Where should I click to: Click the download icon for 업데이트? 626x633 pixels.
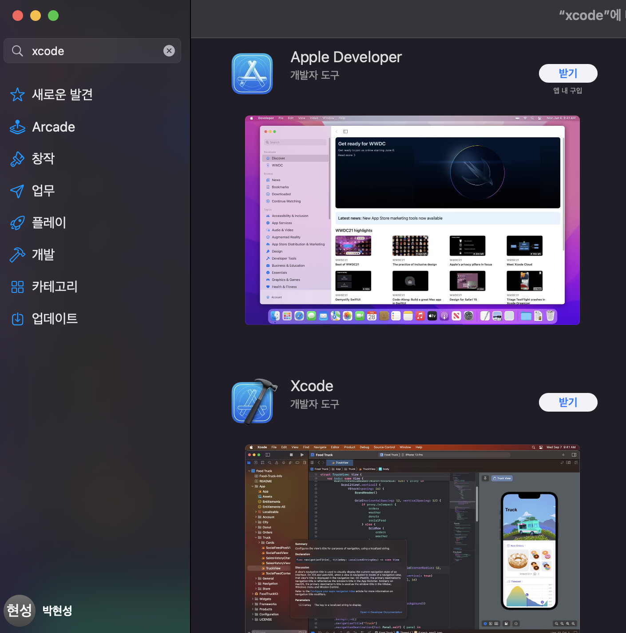[x=17, y=319]
